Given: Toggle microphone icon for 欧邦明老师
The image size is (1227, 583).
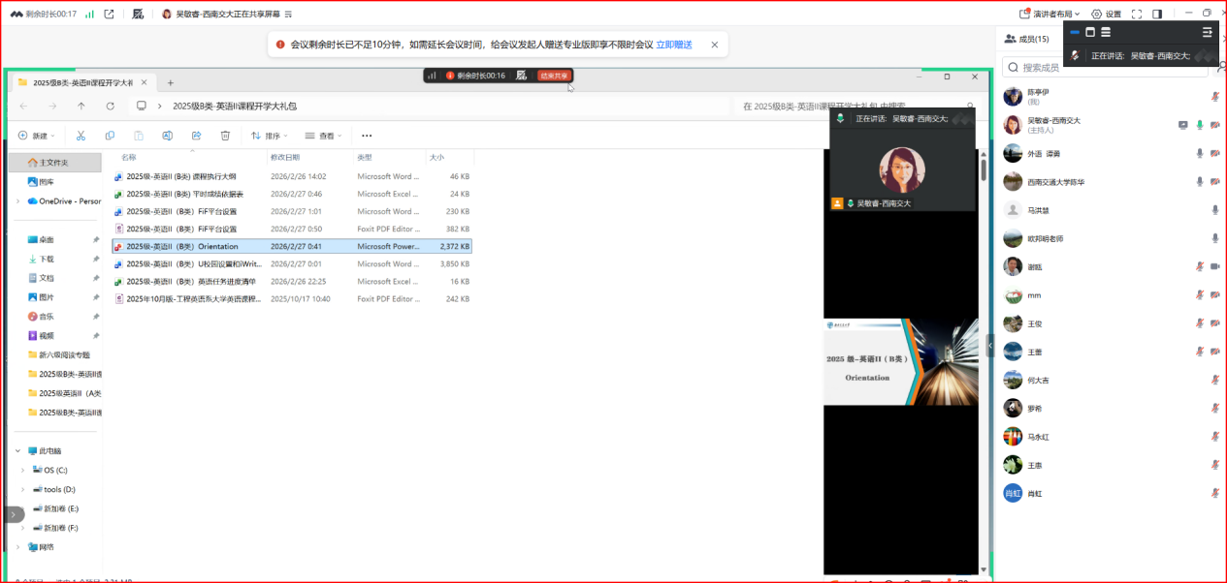Looking at the screenshot, I should click(1214, 238).
